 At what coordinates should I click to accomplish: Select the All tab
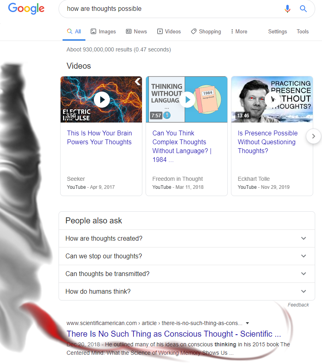click(x=74, y=32)
